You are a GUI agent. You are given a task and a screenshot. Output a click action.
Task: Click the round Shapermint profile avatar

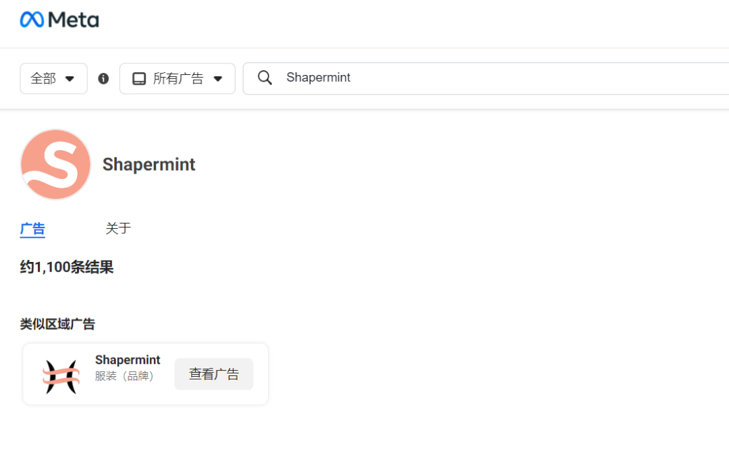tap(55, 164)
